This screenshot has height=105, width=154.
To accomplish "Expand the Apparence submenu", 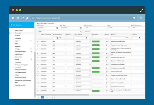I will tap(31, 41).
